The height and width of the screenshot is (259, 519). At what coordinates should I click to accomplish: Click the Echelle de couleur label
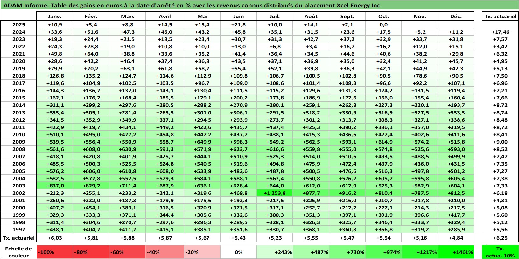tap(19, 252)
